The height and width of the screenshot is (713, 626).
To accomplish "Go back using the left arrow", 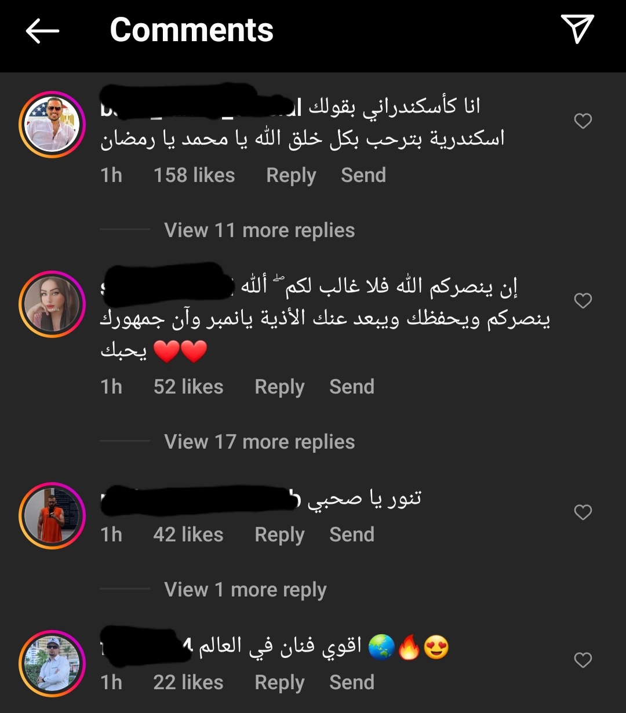I will pyautogui.click(x=42, y=30).
